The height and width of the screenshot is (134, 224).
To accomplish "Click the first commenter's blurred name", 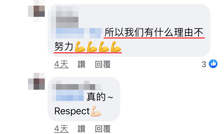I will (x=64, y=17).
